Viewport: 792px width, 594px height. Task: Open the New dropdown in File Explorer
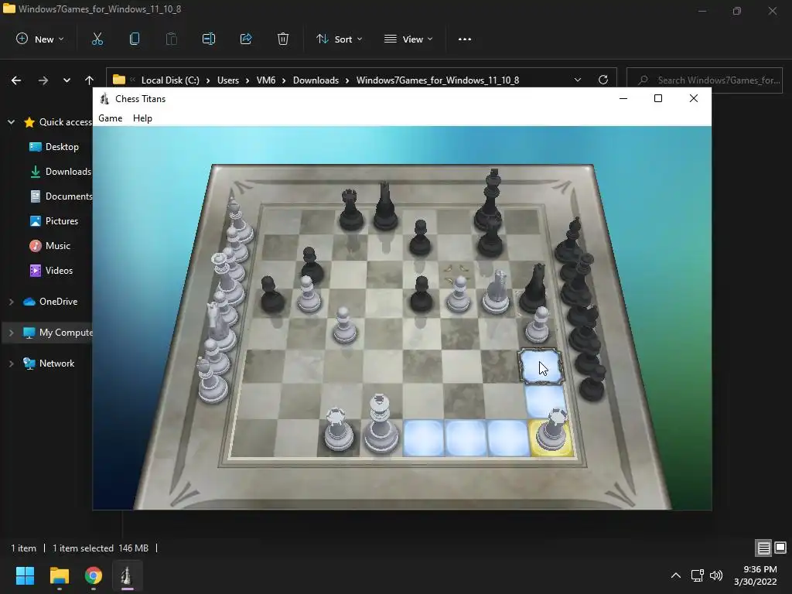pyautogui.click(x=40, y=39)
